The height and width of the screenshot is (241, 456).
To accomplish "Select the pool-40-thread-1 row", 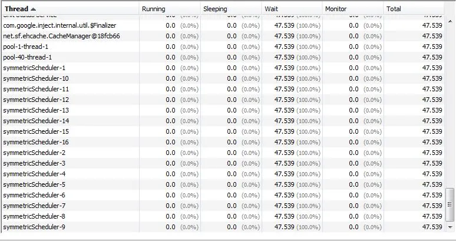I will click(x=28, y=57).
